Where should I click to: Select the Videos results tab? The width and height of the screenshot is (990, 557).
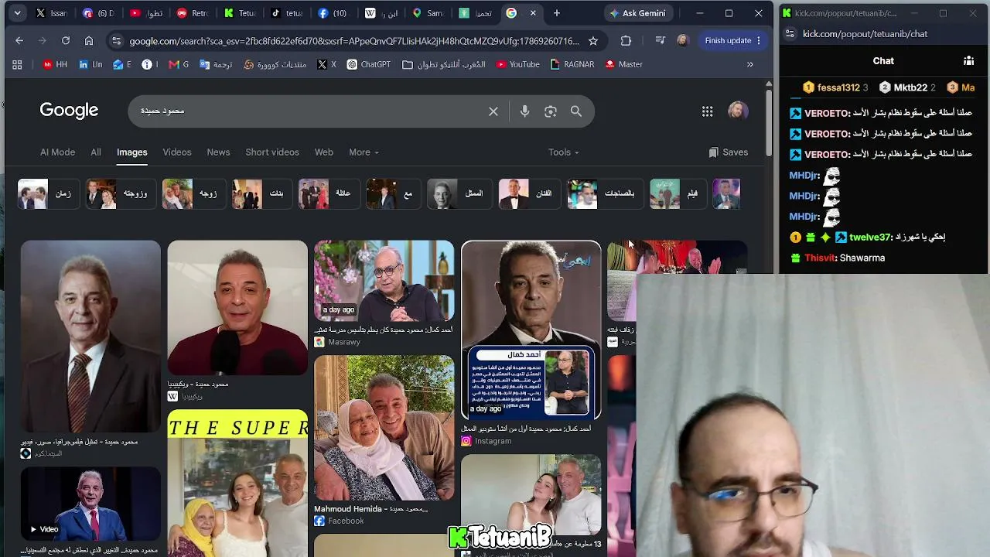(177, 152)
